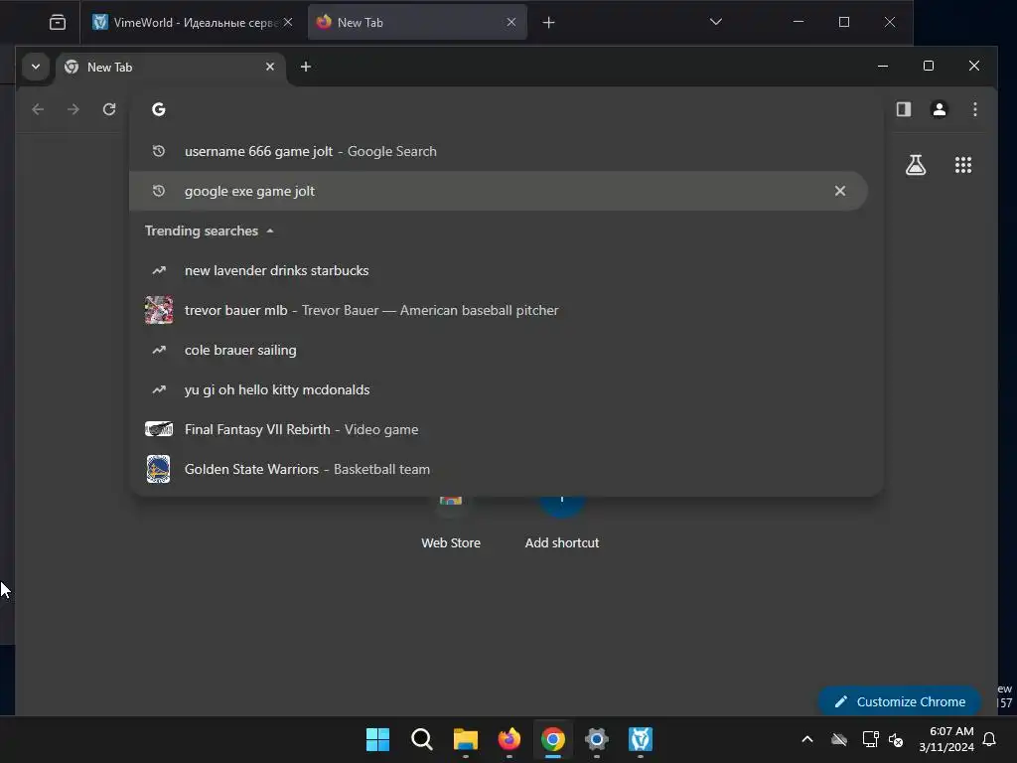Viewport: 1017px width, 763px height.
Task: Go forward in Chrome
Action: click(x=73, y=109)
